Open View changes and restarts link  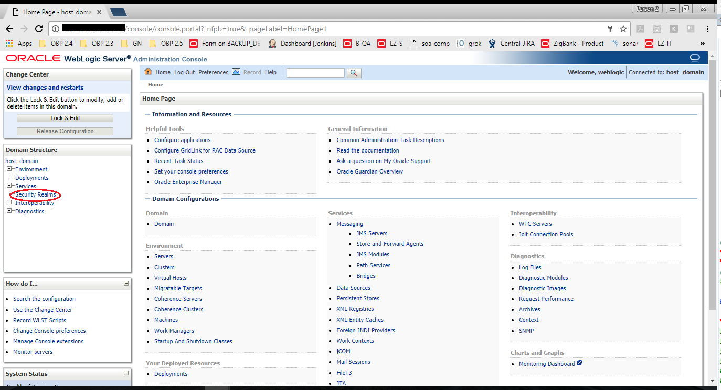(45, 88)
